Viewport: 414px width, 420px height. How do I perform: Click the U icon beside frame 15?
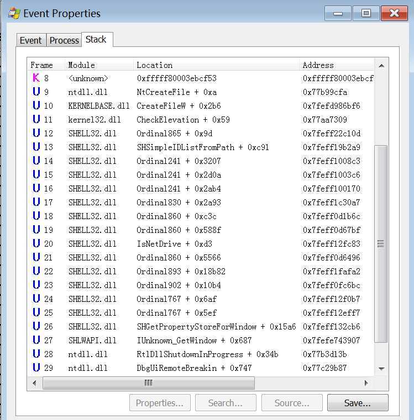tap(36, 174)
